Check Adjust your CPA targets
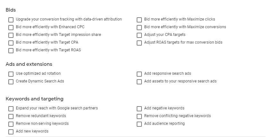The height and width of the screenshot is (137, 266). (139, 35)
